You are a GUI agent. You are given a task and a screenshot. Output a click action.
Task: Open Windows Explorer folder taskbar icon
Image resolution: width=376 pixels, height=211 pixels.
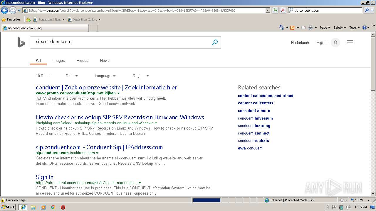point(33,207)
